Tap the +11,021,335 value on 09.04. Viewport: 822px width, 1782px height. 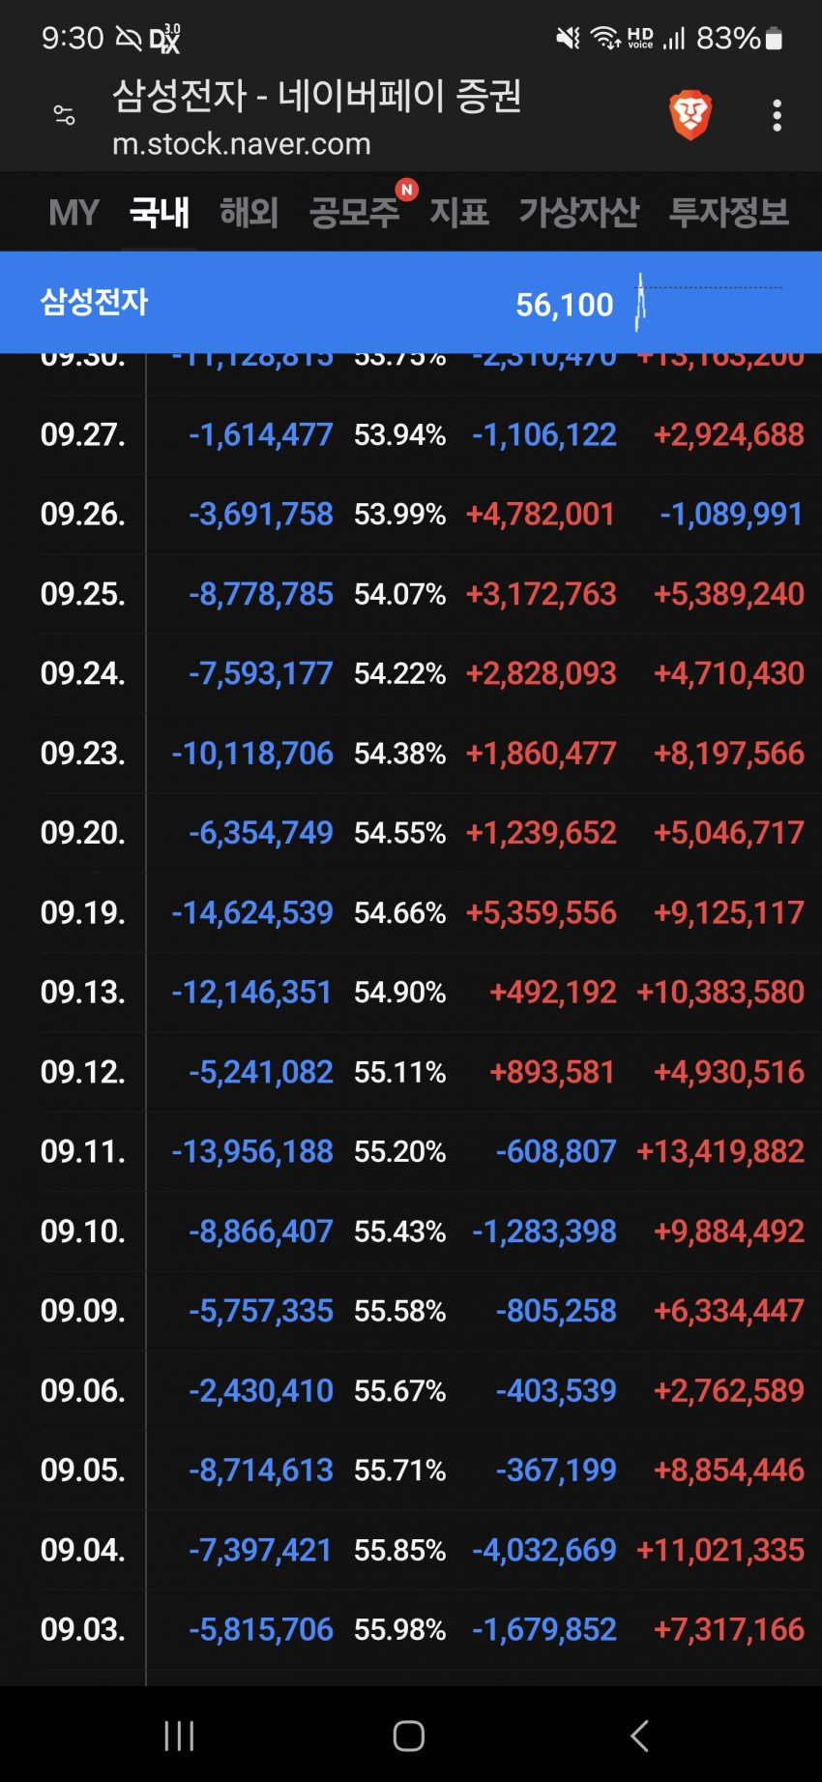pyautogui.click(x=720, y=1550)
